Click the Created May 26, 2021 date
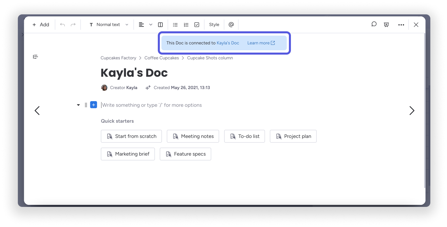Image resolution: width=447 pixels, height=227 pixels. (x=182, y=88)
